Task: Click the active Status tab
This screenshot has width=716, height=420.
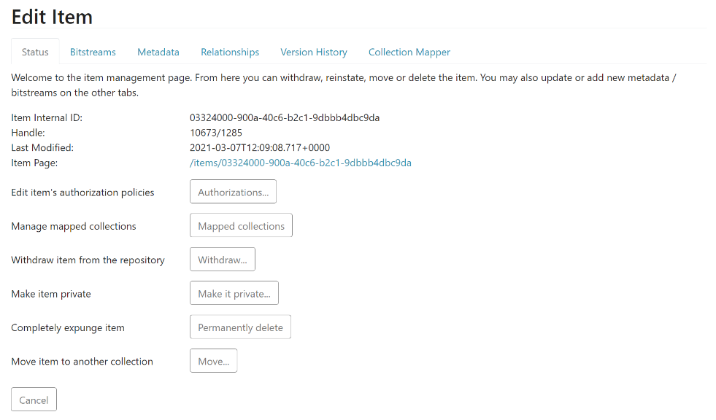Action: 35,52
